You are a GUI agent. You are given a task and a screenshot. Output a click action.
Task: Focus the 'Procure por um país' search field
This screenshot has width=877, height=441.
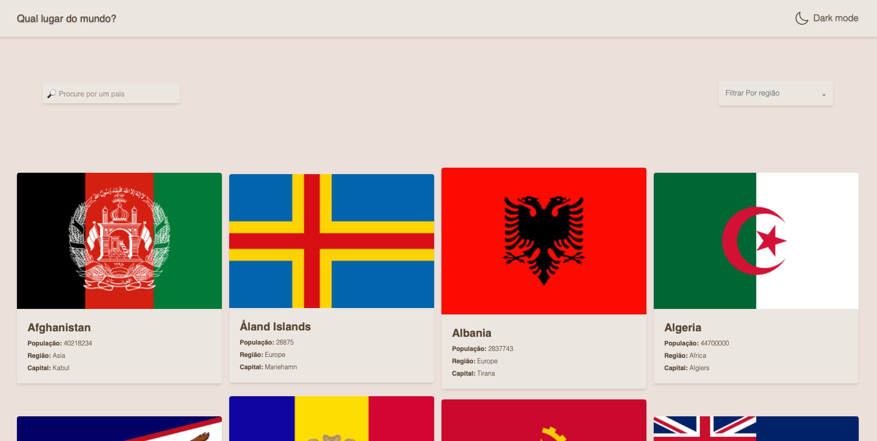pos(111,94)
